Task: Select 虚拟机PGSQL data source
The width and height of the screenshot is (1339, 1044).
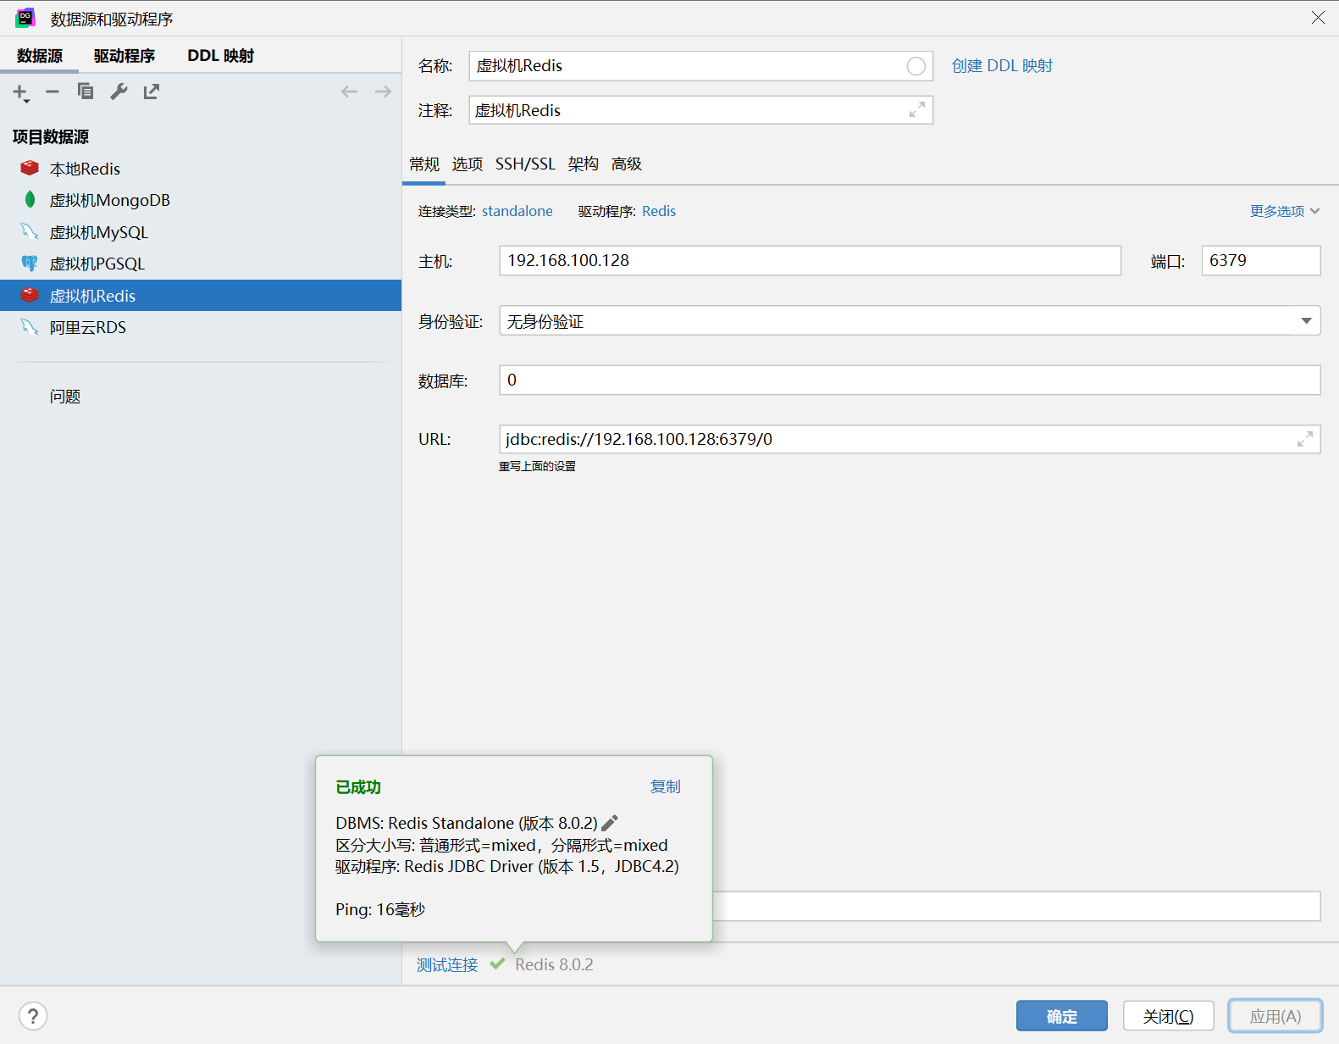Action: pyautogui.click(x=201, y=264)
